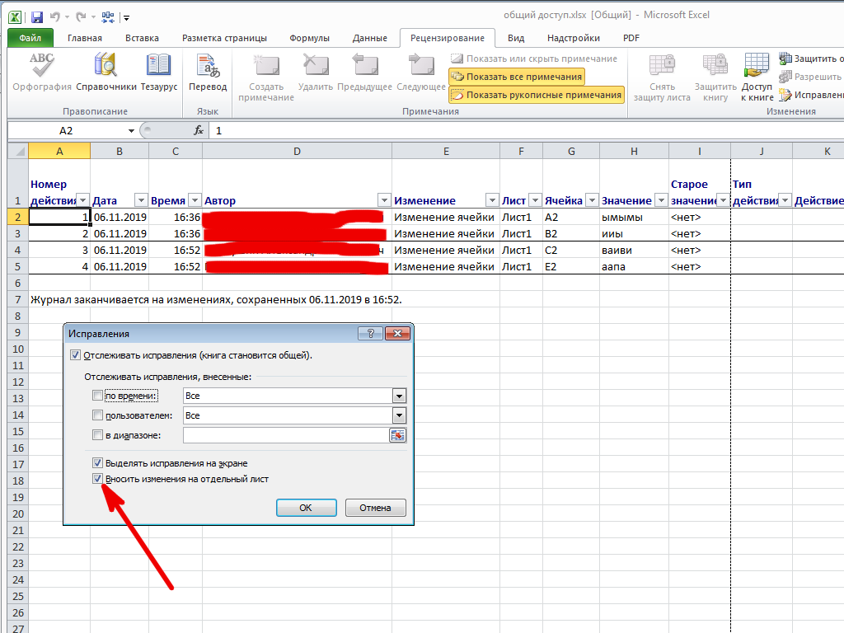Click the 'в диапазоне' range input field
The width and height of the screenshot is (844, 633).
point(285,435)
